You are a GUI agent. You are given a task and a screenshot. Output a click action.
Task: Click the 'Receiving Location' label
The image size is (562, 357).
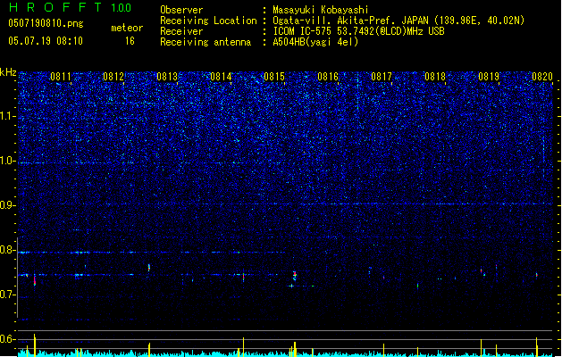(x=208, y=21)
